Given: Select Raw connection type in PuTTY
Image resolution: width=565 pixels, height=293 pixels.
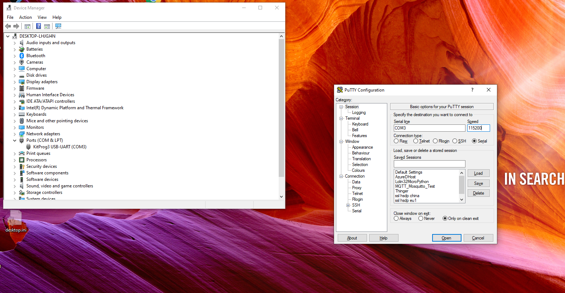Looking at the screenshot, I should pyautogui.click(x=396, y=141).
